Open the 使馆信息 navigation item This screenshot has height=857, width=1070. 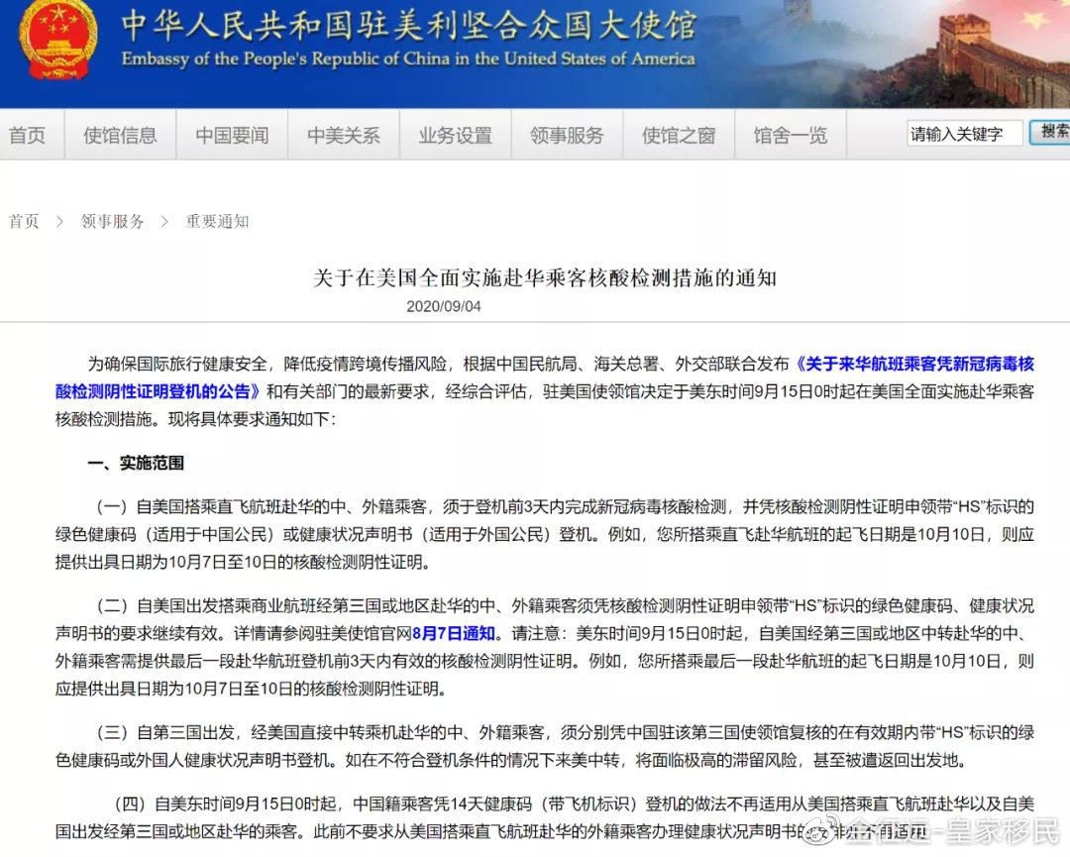(x=120, y=135)
